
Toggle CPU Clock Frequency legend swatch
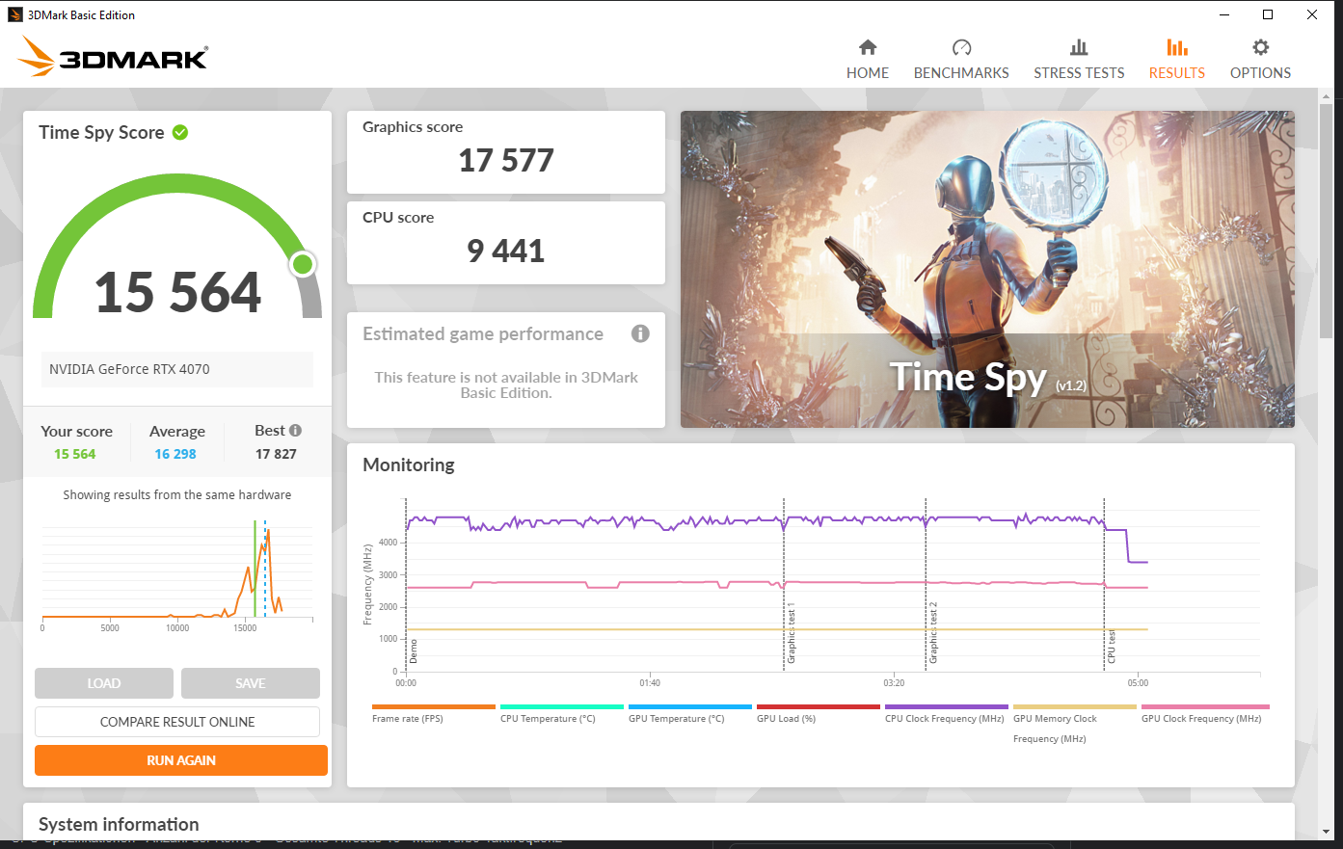(x=946, y=706)
